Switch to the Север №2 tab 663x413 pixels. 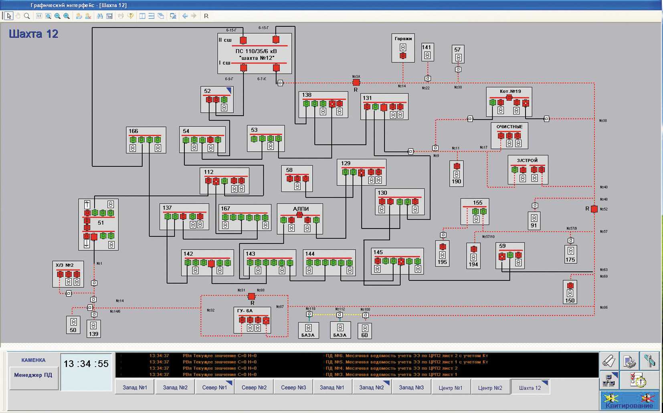[254, 387]
